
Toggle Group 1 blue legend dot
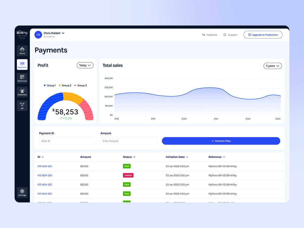(45, 85)
